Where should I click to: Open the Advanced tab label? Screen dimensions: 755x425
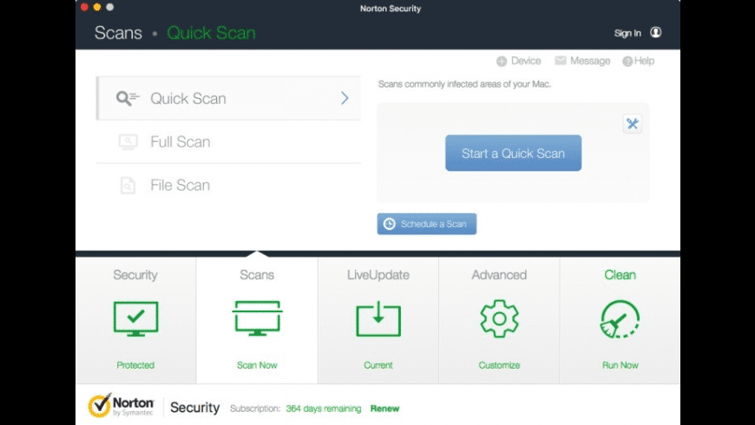pyautogui.click(x=499, y=275)
